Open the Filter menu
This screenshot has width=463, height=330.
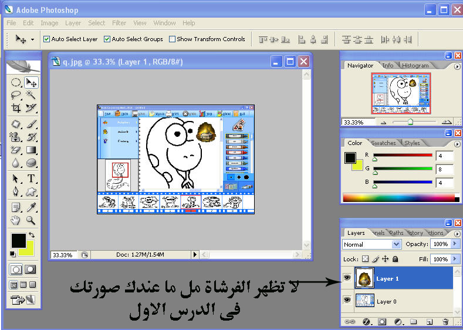[x=119, y=23]
